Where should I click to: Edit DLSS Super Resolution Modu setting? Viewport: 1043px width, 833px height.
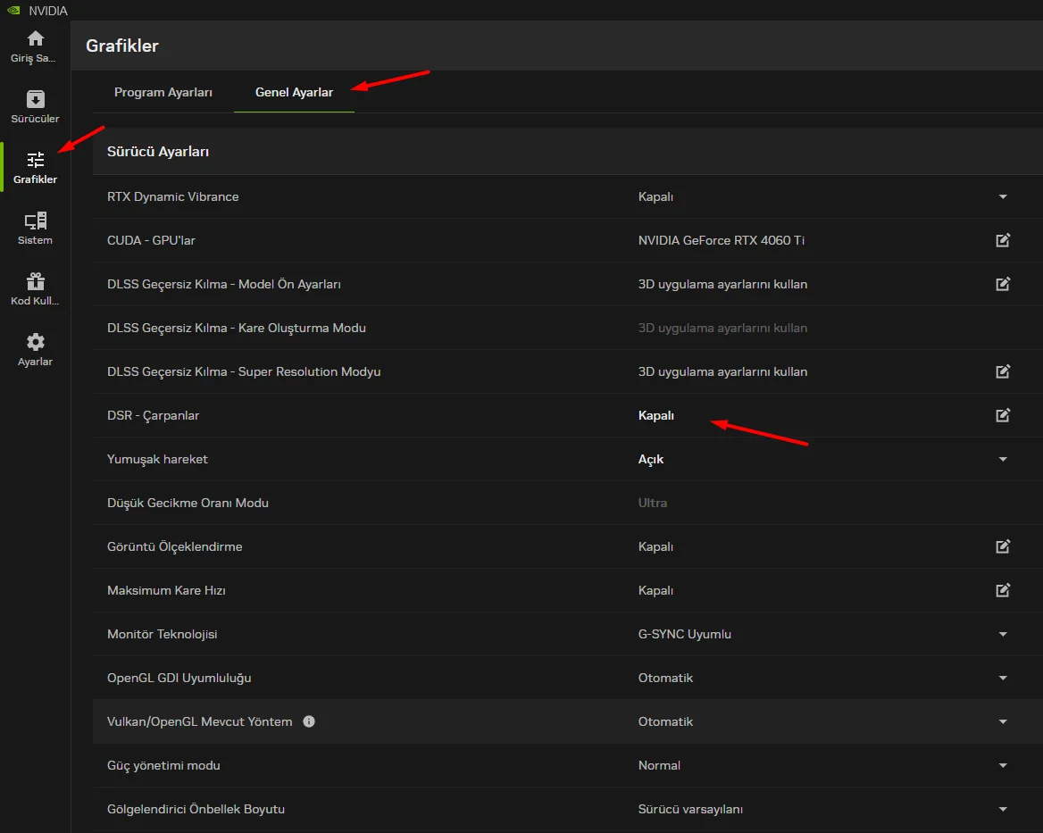click(x=1003, y=371)
